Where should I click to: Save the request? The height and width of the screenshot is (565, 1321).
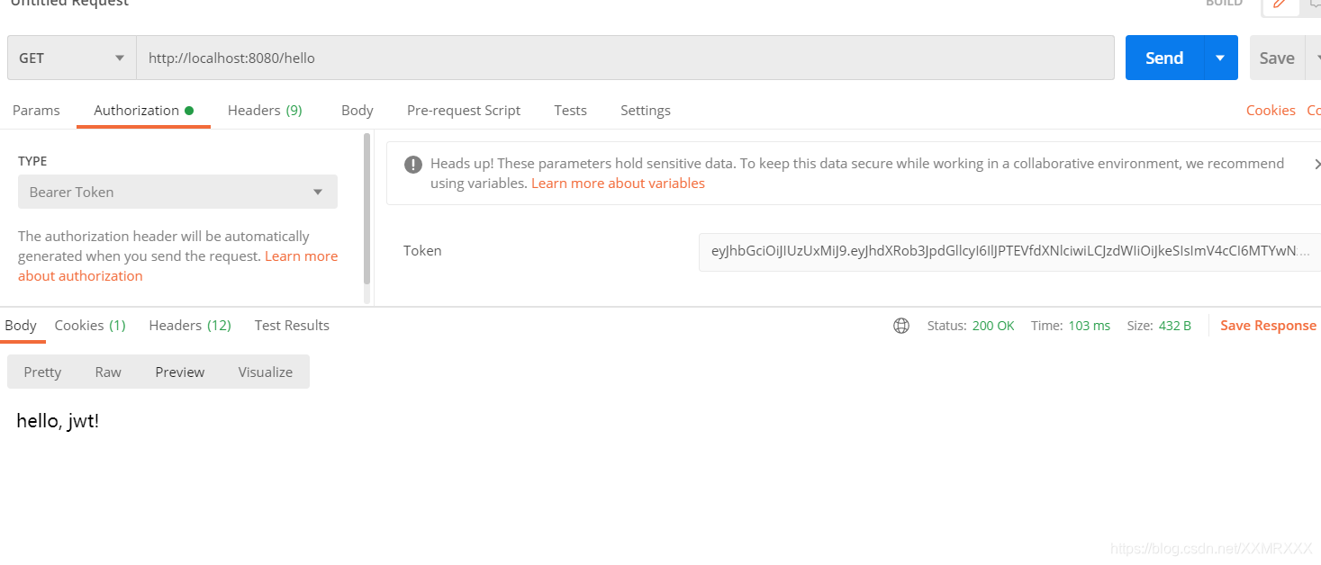point(1276,58)
